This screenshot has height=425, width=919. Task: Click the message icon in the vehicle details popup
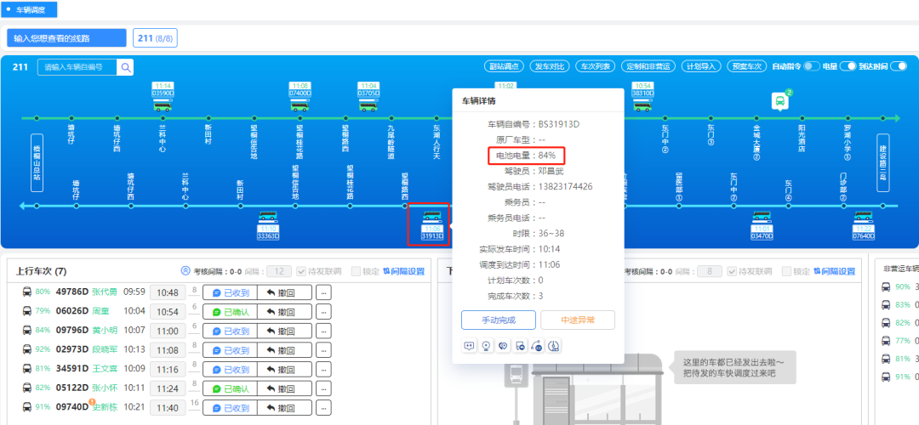tap(468, 346)
